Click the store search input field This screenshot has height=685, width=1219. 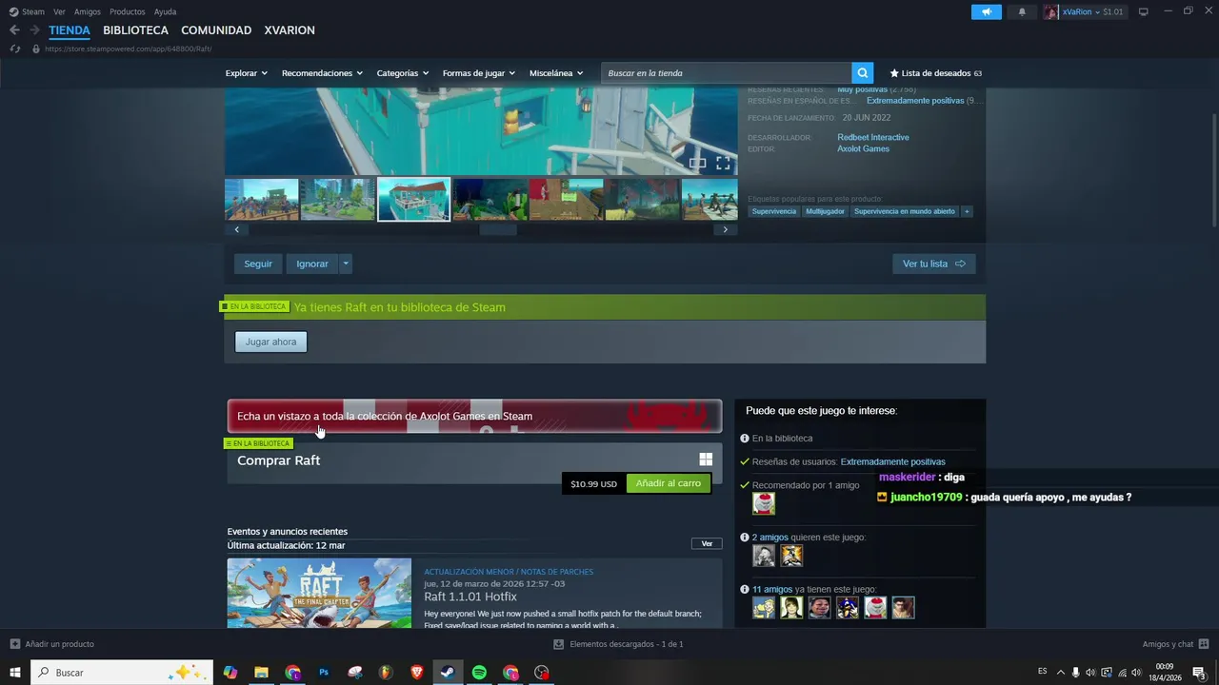click(x=727, y=73)
